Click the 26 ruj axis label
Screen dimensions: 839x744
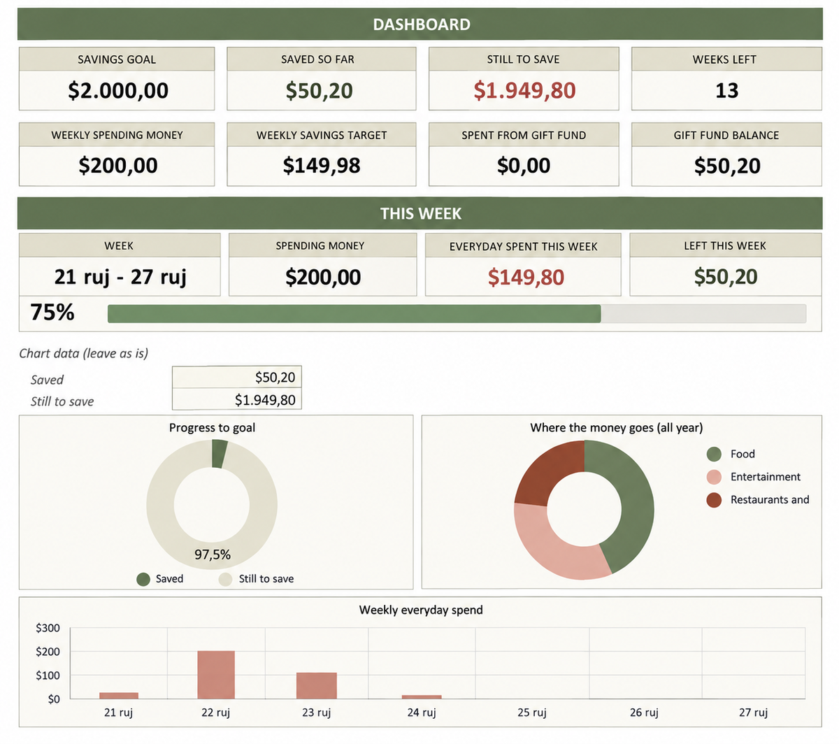coord(644,713)
